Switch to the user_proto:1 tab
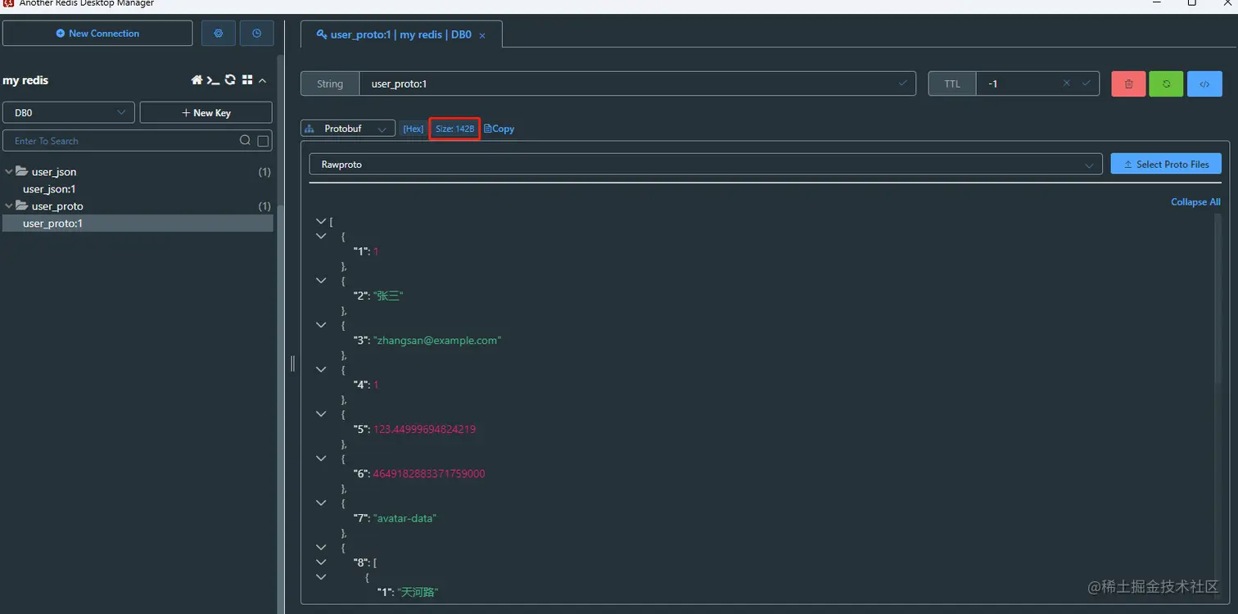Viewport: 1238px width, 614px height. click(395, 34)
